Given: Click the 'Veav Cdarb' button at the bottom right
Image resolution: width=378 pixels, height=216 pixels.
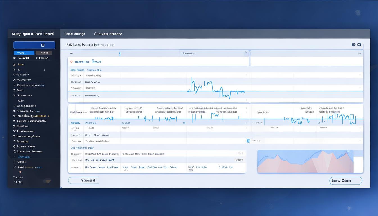Looking at the screenshot, I should [x=346, y=181].
